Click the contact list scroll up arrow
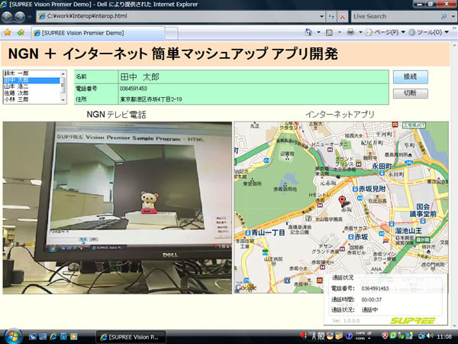458x344 pixels. pos(63,73)
